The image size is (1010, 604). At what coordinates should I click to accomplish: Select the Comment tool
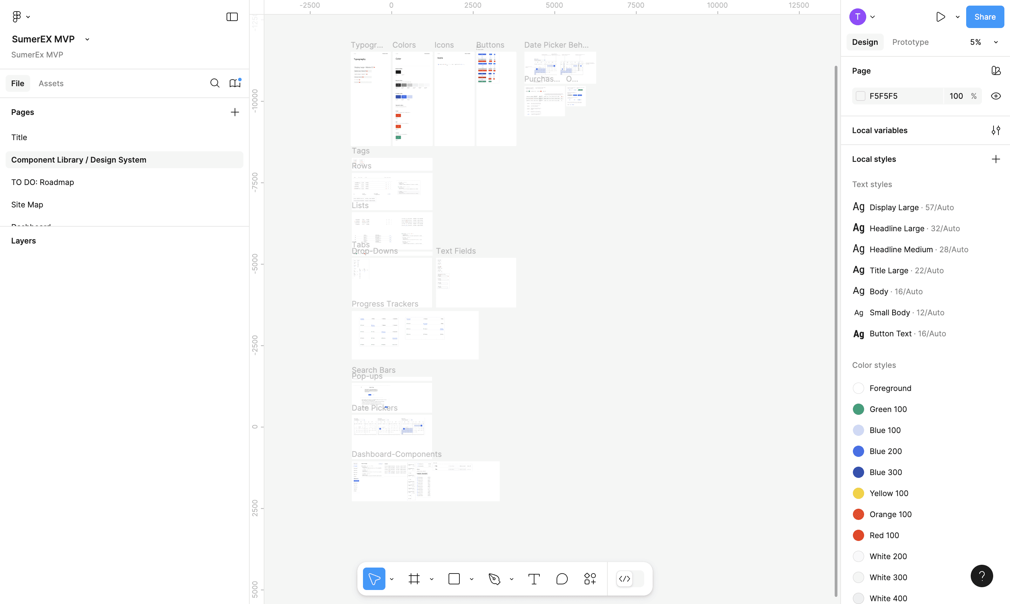(562, 579)
